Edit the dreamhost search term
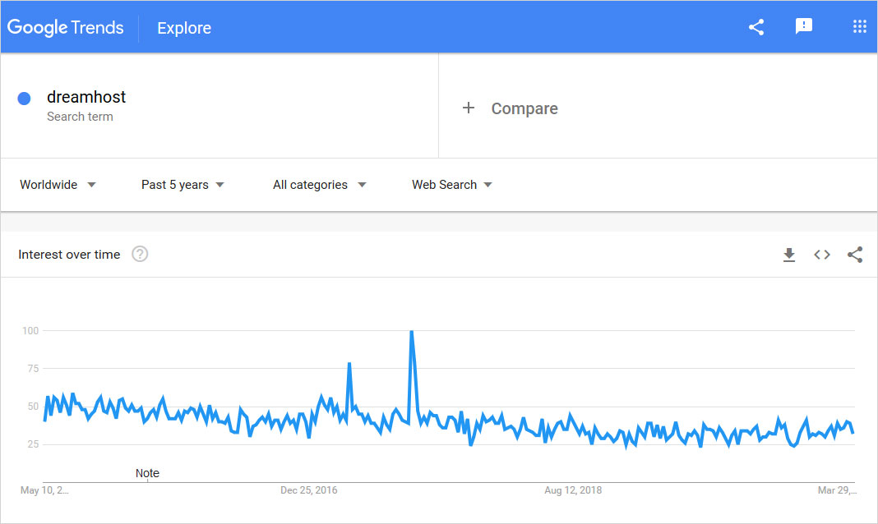The width and height of the screenshot is (878, 524). (x=86, y=97)
